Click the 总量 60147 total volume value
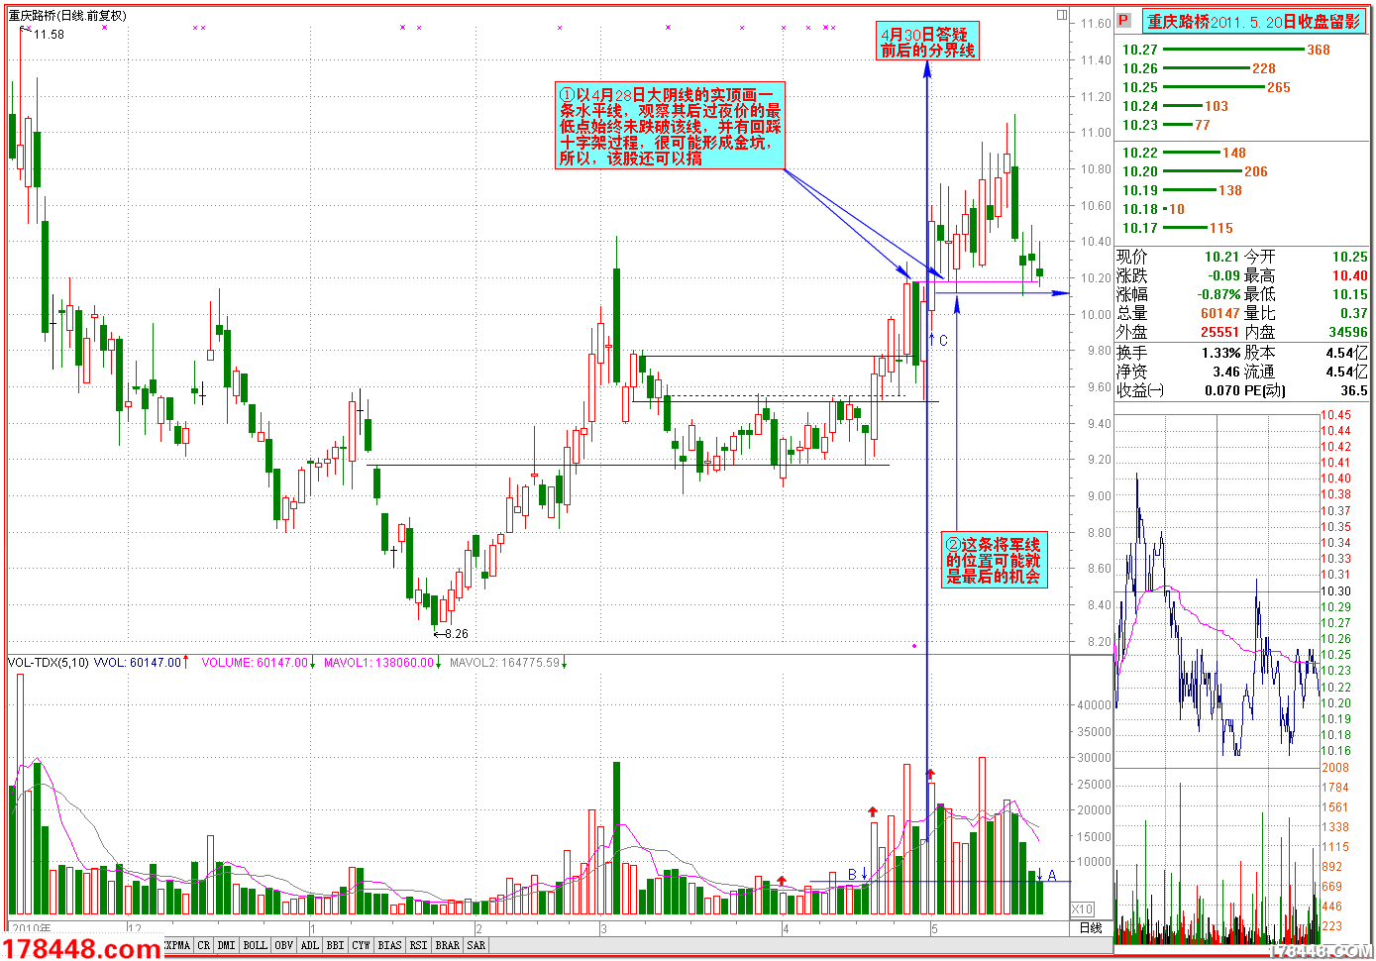Image resolution: width=1376 pixels, height=961 pixels. [1220, 313]
